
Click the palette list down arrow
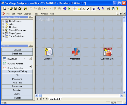tap(30, 67)
